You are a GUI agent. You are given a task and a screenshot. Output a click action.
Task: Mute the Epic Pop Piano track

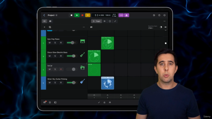point(50,43)
